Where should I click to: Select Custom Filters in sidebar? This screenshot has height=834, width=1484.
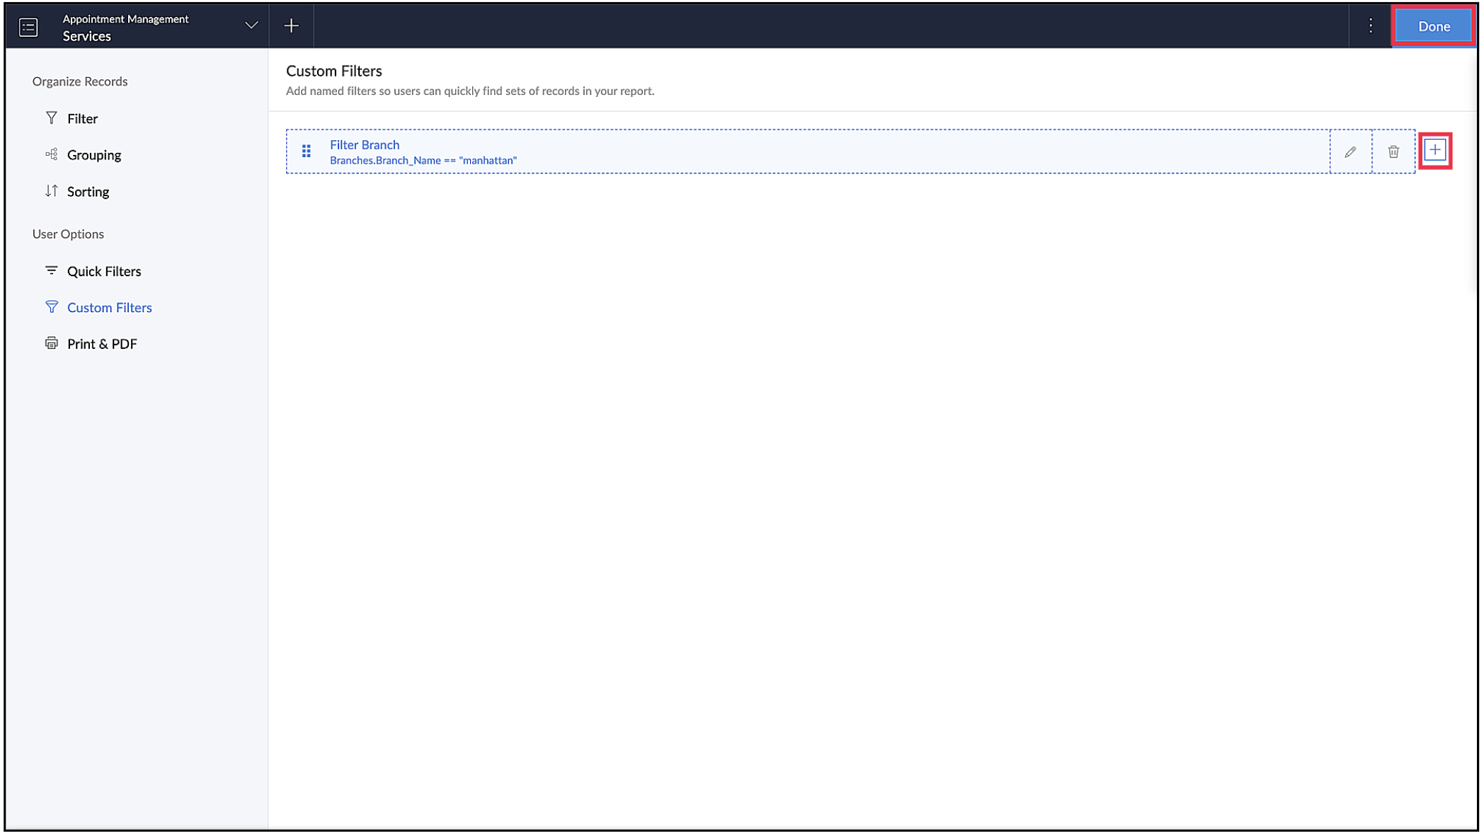109,307
